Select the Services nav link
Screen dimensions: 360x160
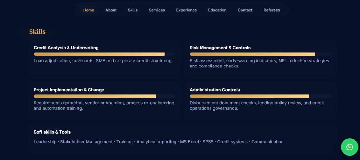[x=157, y=10]
